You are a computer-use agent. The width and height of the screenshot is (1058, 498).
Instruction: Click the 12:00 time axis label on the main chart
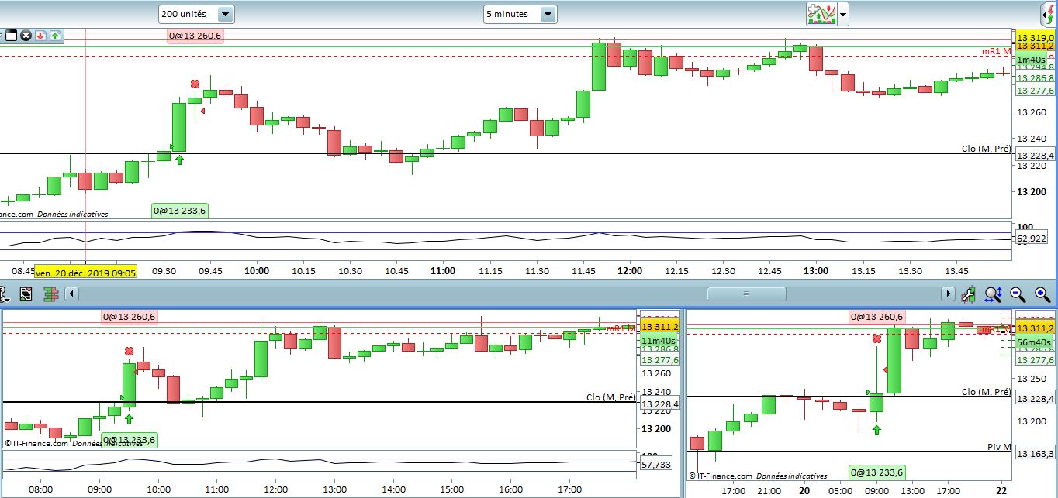[x=630, y=271]
